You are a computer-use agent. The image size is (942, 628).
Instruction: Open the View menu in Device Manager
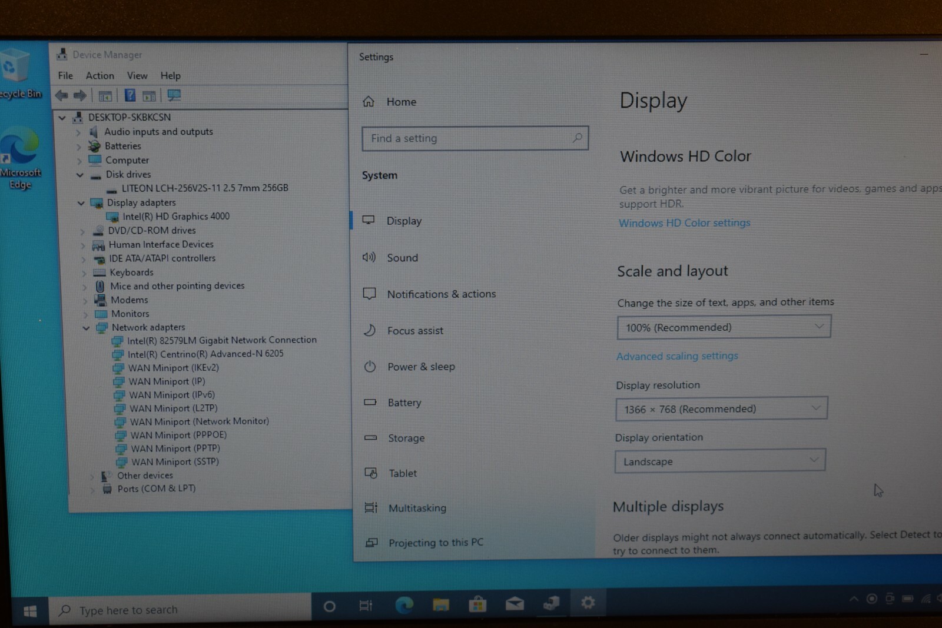[x=137, y=75]
